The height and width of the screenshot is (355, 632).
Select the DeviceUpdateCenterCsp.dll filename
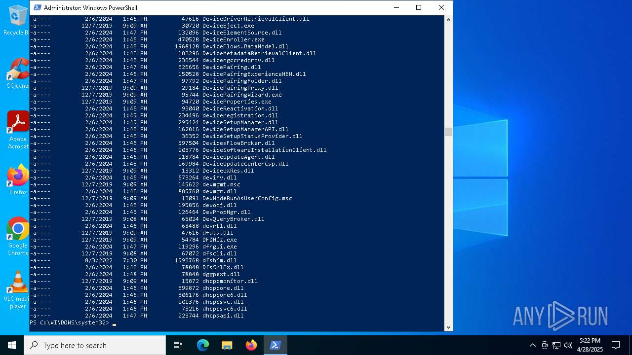click(x=245, y=164)
